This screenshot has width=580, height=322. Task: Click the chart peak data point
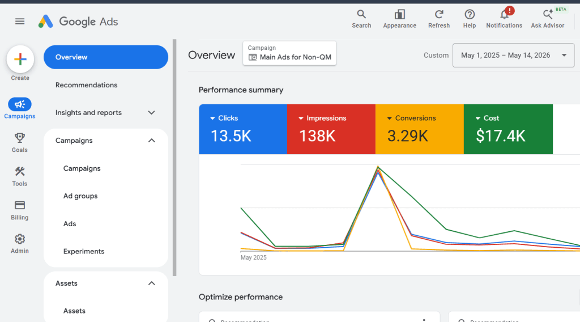pyautogui.click(x=378, y=167)
